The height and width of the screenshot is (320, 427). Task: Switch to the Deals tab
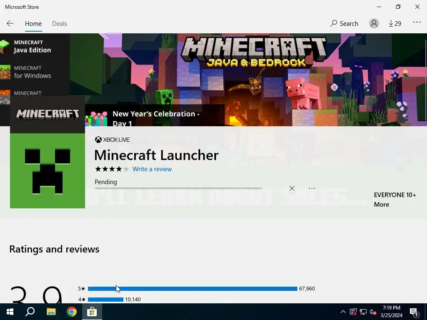coord(59,24)
